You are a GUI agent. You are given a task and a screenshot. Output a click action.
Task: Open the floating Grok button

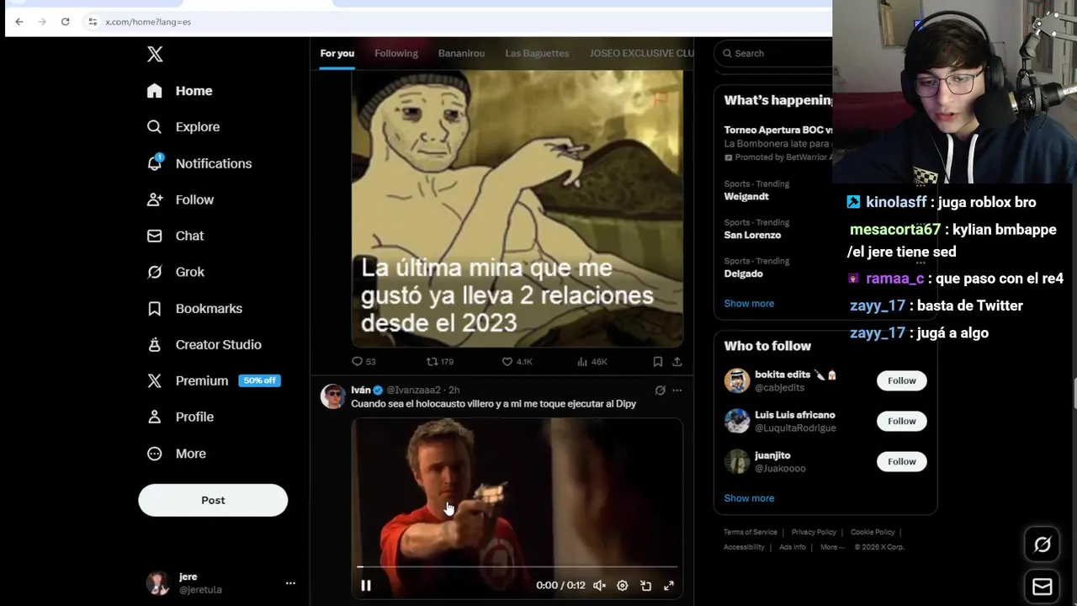coord(1043,545)
